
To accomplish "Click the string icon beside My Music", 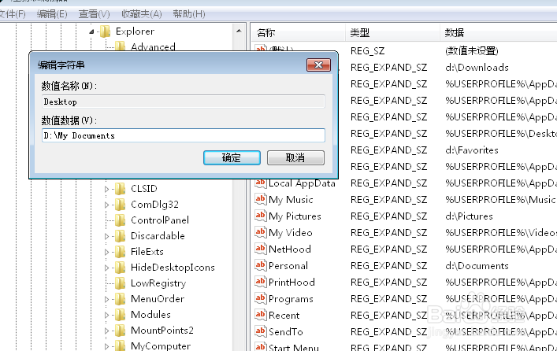I will [x=261, y=199].
